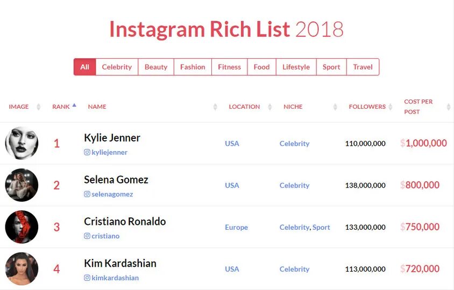The width and height of the screenshot is (454, 290).
Task: Sort by Niche column arrows
Action: (335, 107)
